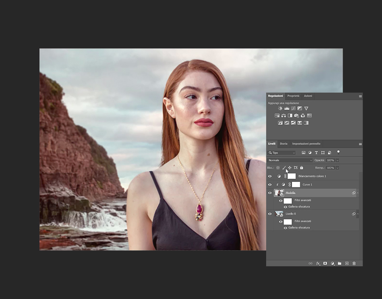Open the Regolazioni panel menu
Image resolution: width=382 pixels, height=299 pixels.
[x=360, y=96]
